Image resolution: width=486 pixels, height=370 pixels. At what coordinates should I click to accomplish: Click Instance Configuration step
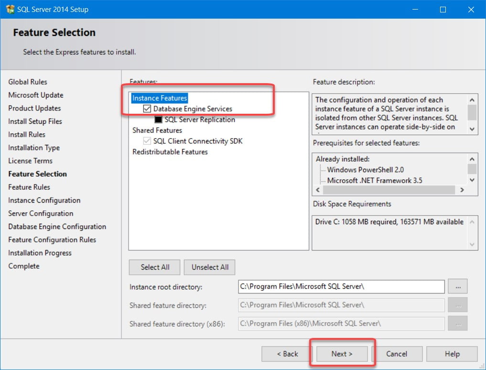(x=44, y=200)
